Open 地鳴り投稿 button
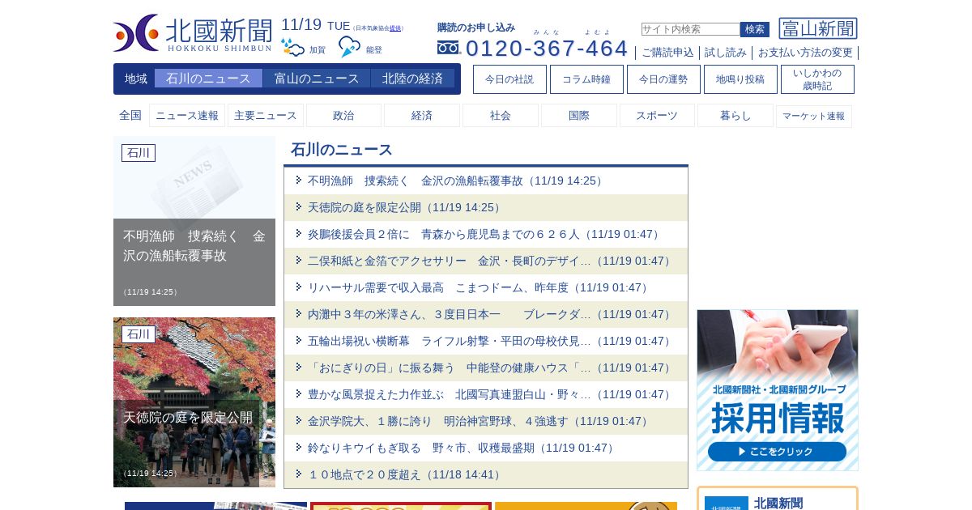The width and height of the screenshot is (972, 510). (x=740, y=79)
